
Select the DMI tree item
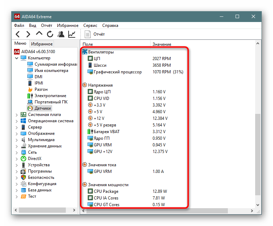point(38,77)
